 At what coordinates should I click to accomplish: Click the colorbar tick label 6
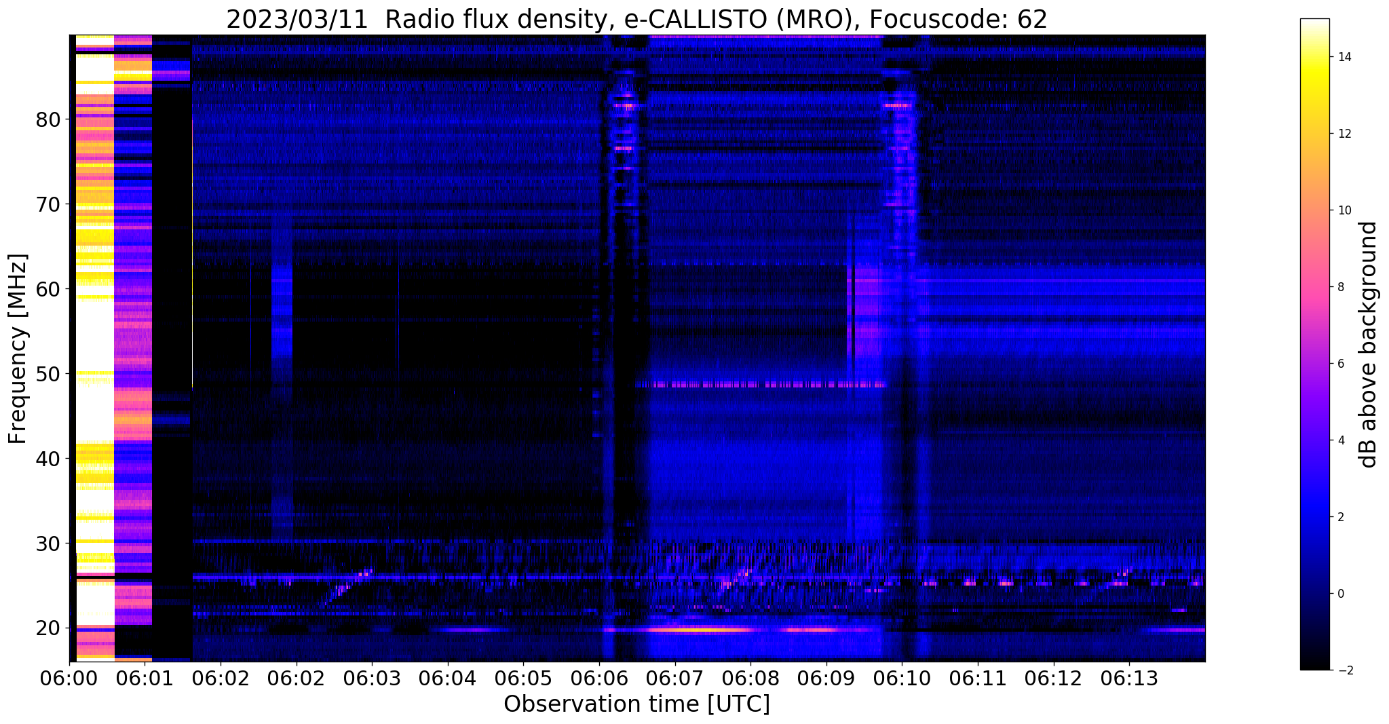click(1340, 364)
